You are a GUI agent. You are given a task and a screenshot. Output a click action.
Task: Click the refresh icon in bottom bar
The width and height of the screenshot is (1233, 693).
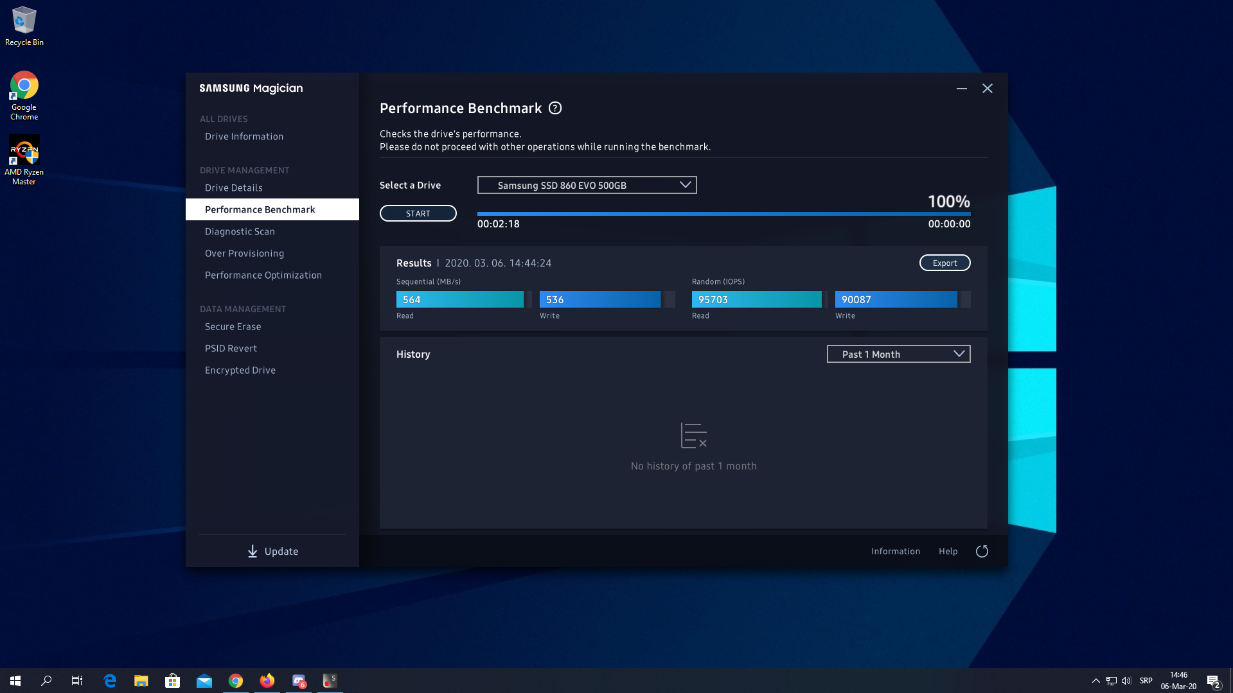pyautogui.click(x=982, y=551)
